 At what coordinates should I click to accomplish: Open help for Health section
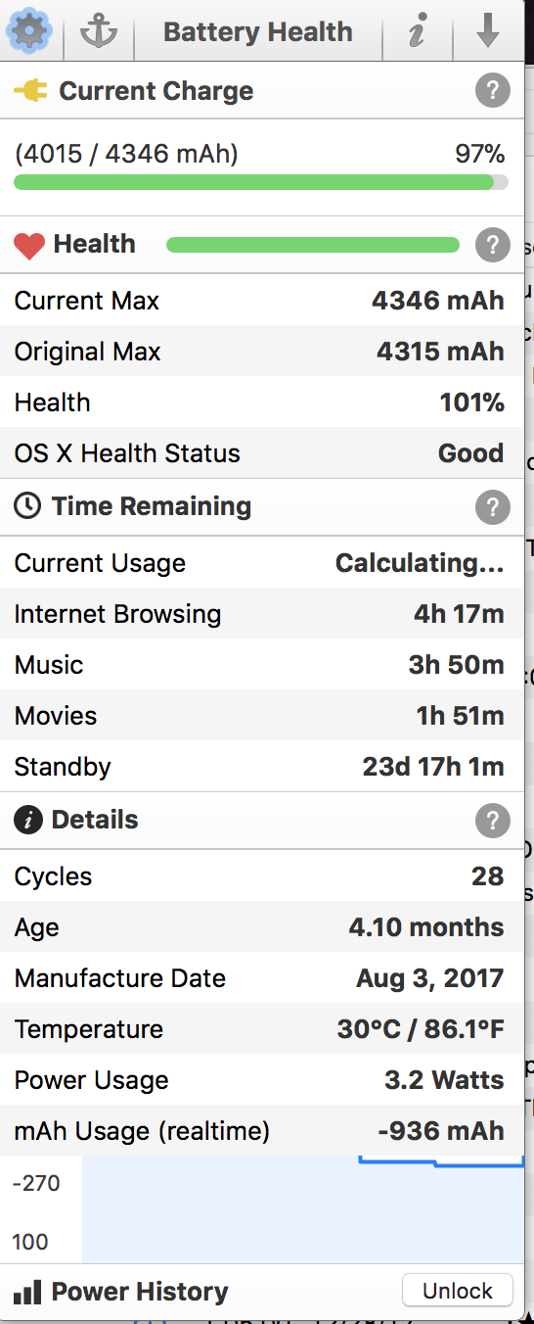[493, 245]
